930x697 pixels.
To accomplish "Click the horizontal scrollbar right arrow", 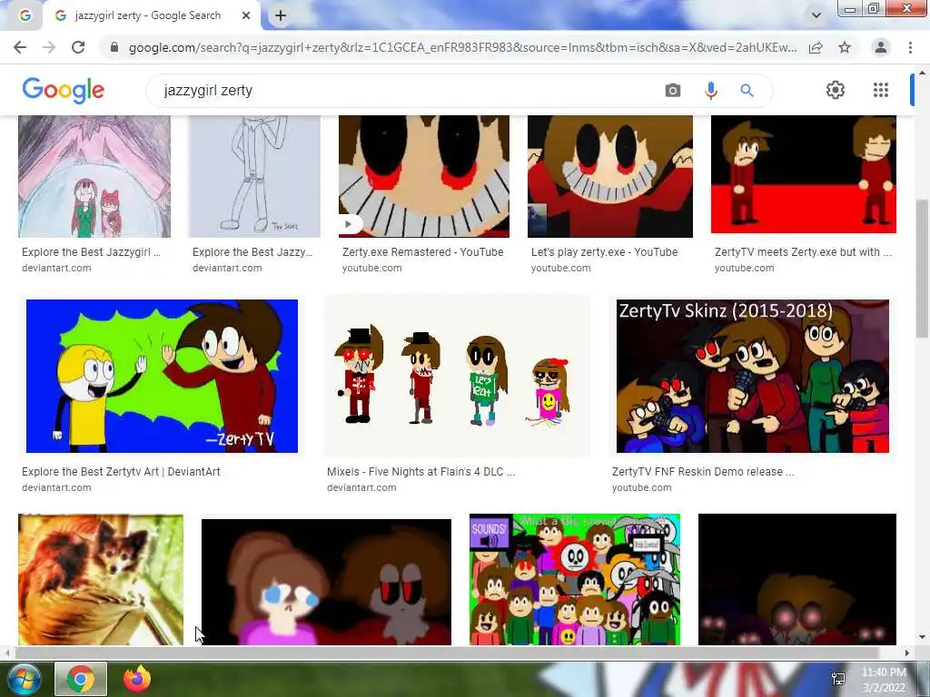I will click(x=907, y=653).
